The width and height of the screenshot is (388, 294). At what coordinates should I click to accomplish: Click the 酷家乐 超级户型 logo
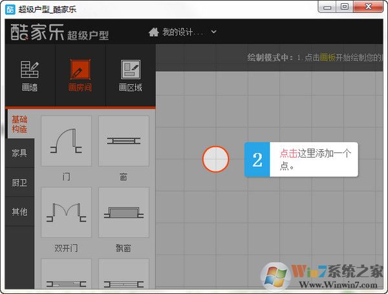point(59,33)
